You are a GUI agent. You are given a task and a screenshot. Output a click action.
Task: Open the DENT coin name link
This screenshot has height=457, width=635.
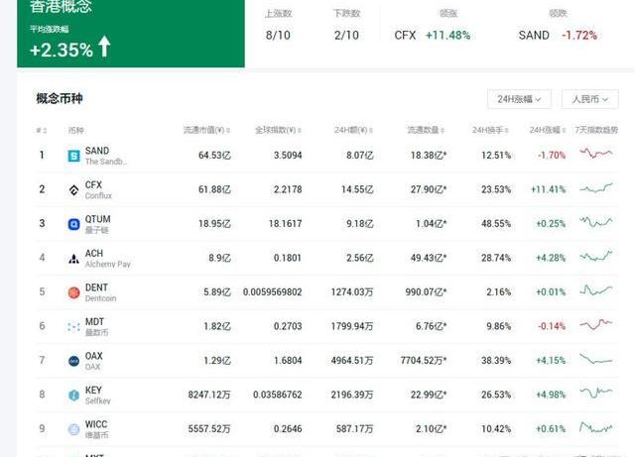coord(96,287)
